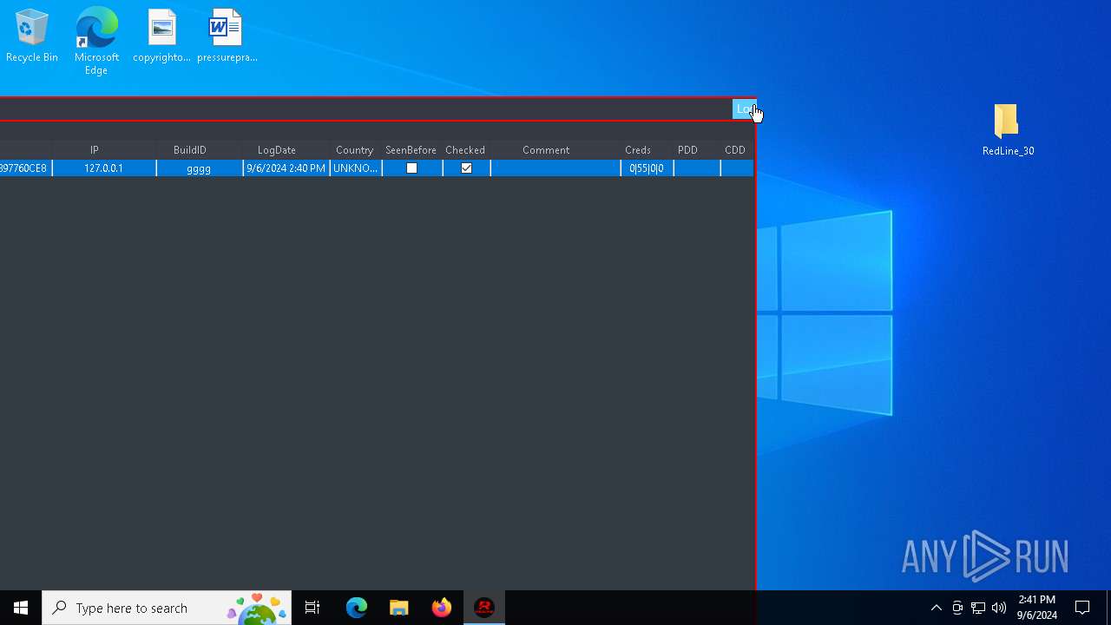Click the empty Comment cell in the row
This screenshot has height=625, width=1111.
click(555, 168)
